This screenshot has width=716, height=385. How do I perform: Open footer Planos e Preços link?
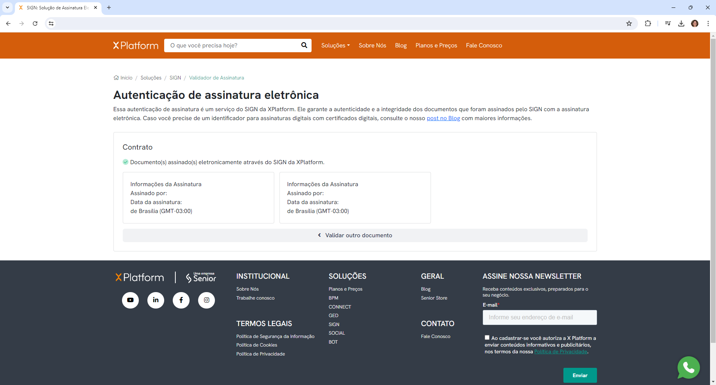click(346, 289)
